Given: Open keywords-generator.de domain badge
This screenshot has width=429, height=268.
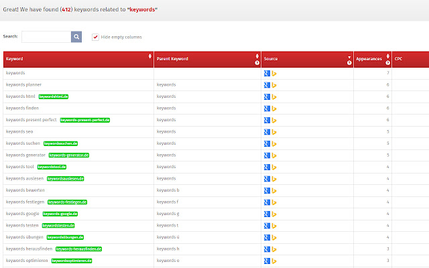Looking at the screenshot, I should point(69,155).
